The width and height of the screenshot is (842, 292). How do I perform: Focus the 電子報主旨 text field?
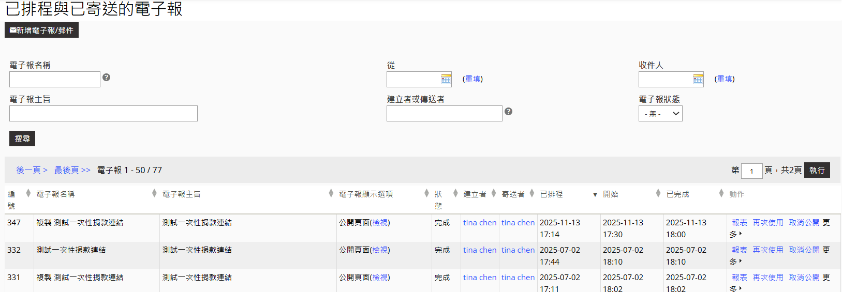[x=104, y=114]
